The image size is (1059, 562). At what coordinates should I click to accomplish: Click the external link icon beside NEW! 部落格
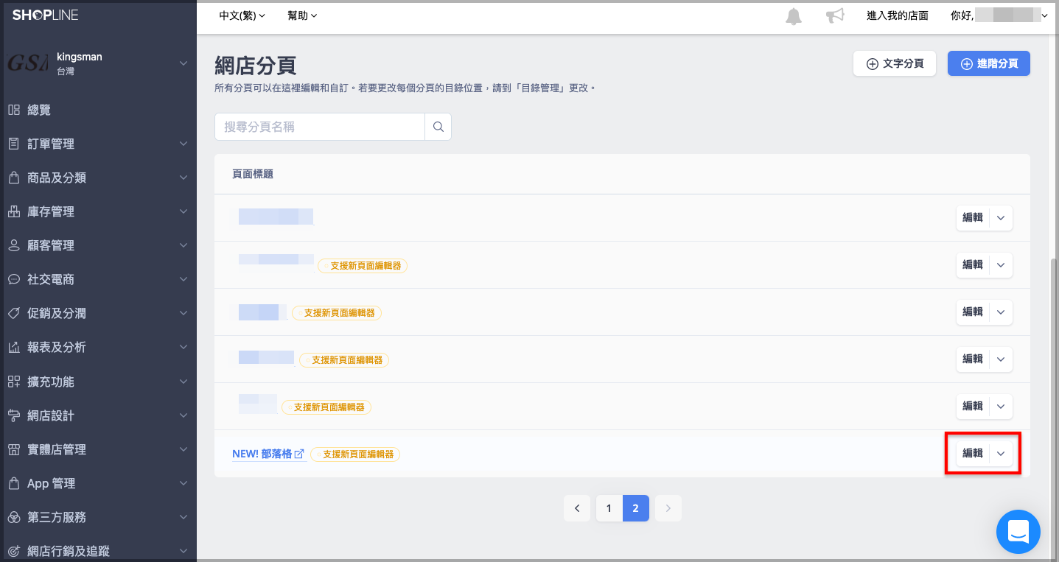[299, 454]
